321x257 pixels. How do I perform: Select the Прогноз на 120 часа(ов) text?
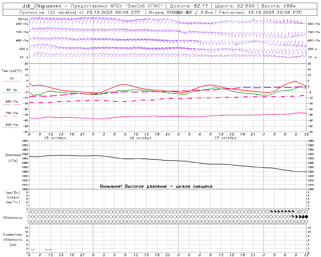(48, 12)
